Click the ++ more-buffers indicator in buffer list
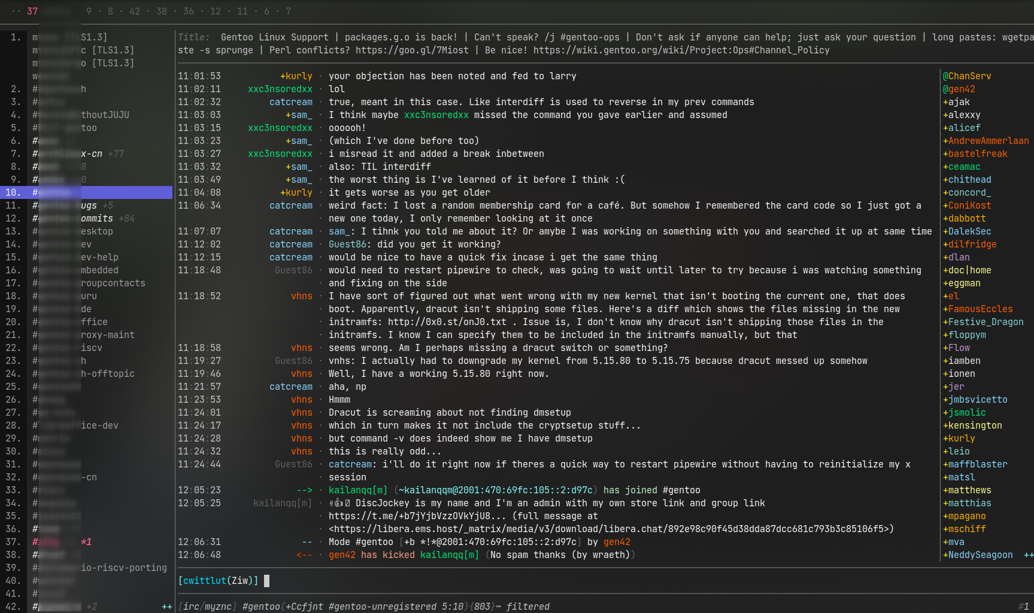The width and height of the screenshot is (1034, 613). point(167,607)
